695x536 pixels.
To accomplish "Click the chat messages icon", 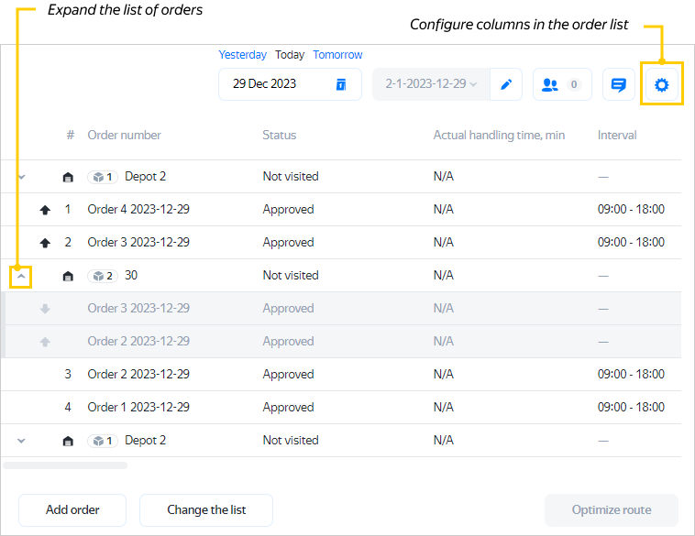I will click(x=619, y=85).
